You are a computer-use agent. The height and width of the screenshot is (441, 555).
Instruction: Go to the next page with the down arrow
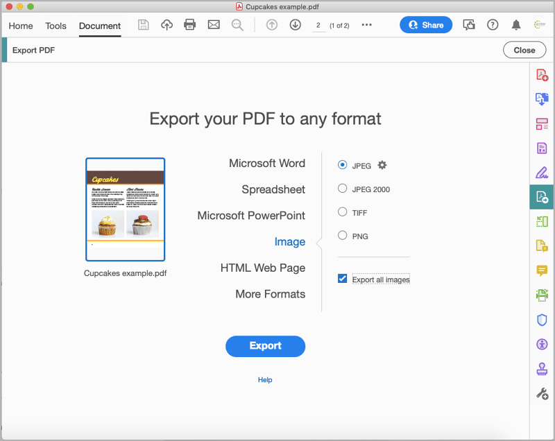coord(295,24)
